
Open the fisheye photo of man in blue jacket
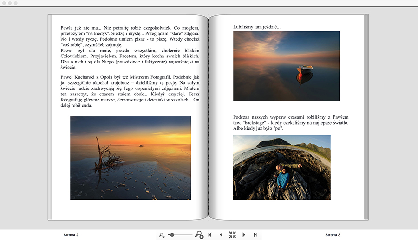[x=281, y=167]
